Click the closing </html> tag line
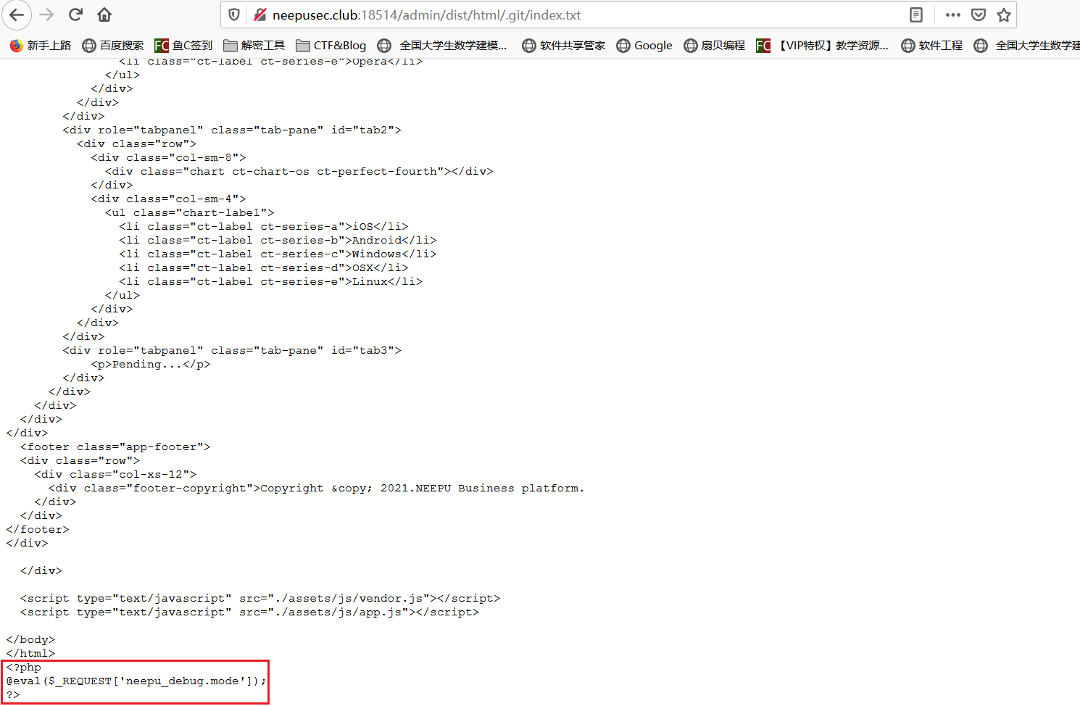The height and width of the screenshot is (706, 1080). pos(30,654)
